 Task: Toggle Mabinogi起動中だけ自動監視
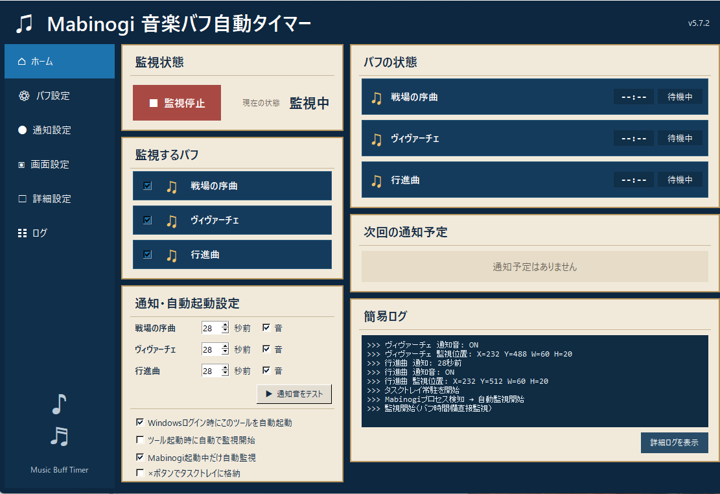140,457
